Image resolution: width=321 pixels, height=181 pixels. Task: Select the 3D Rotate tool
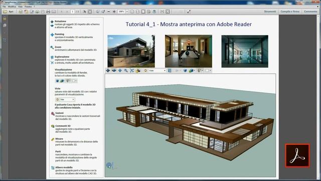[x=108, y=70]
